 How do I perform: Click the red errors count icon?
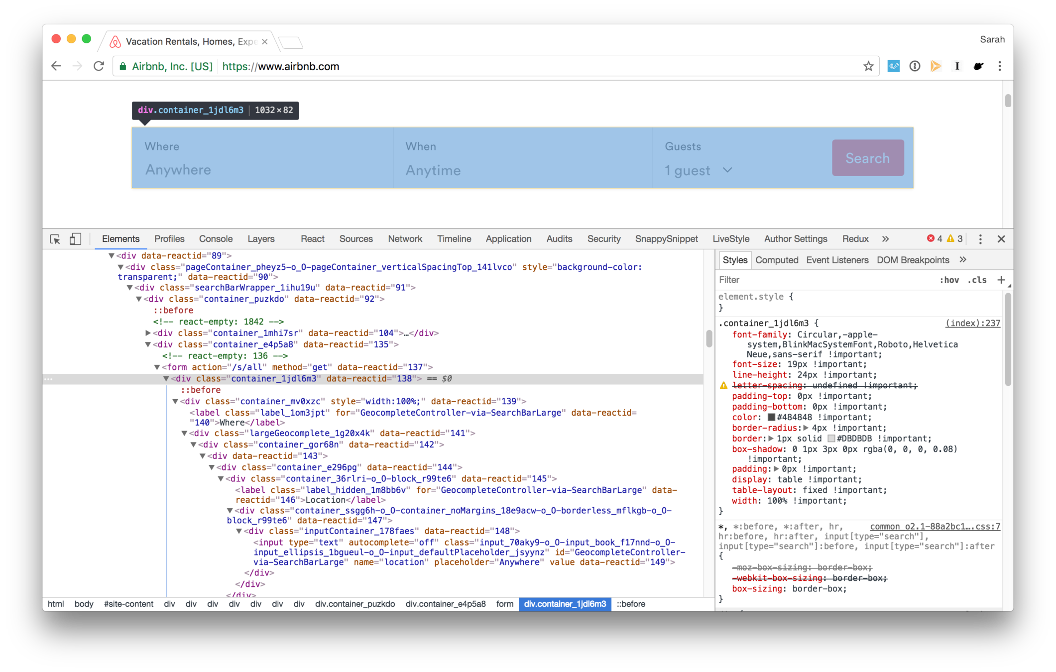click(x=930, y=238)
